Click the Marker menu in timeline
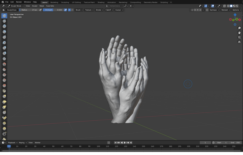The height and width of the screenshot is (155, 243). pos(38,142)
